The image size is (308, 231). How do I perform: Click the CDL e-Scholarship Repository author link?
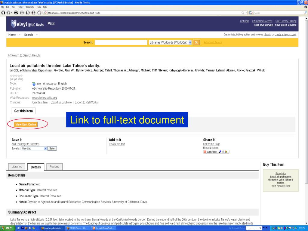click(x=33, y=70)
